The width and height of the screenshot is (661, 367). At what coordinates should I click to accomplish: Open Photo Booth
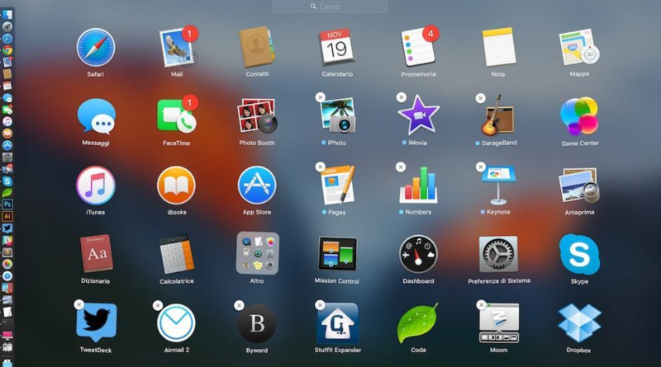pos(257,115)
